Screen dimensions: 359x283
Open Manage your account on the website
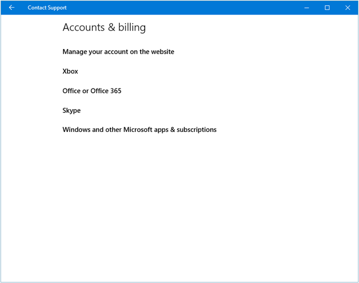tap(118, 52)
